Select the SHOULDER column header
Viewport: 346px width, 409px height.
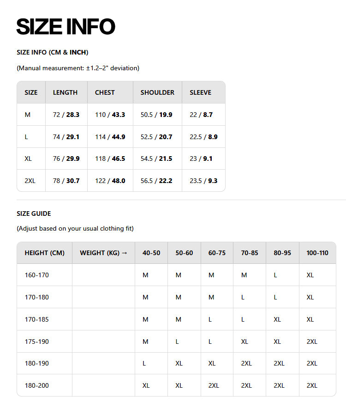click(157, 92)
